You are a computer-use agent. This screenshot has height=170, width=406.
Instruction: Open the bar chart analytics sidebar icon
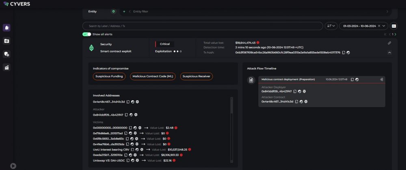click(6, 67)
